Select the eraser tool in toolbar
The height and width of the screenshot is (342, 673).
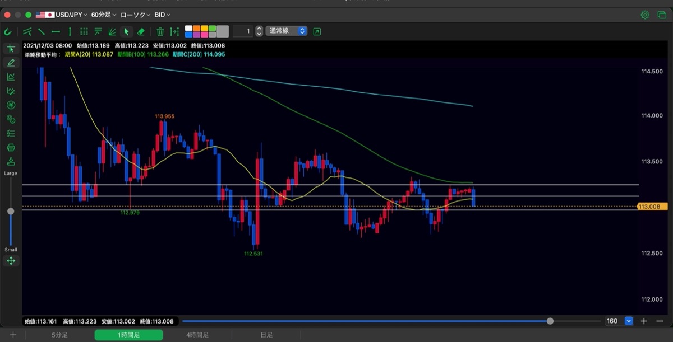141,32
